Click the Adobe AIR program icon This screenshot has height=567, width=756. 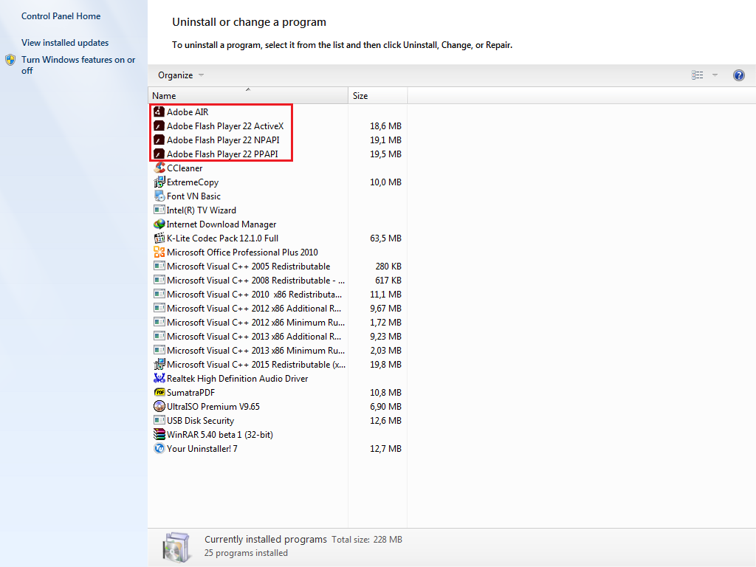click(159, 112)
